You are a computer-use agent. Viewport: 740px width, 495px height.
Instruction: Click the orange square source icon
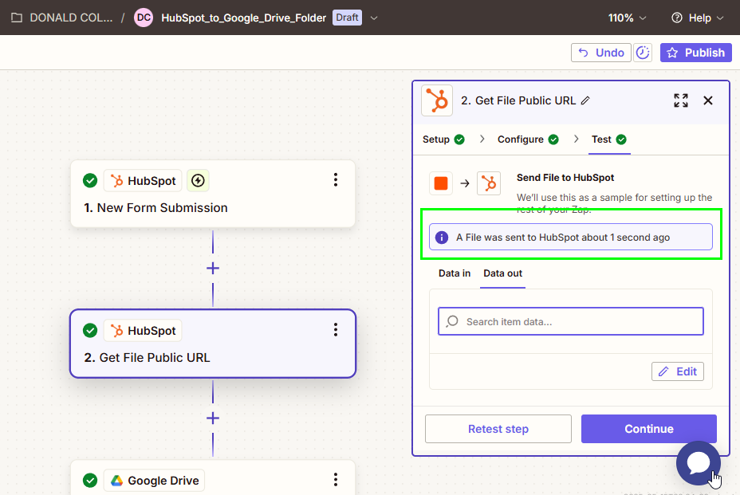click(441, 183)
